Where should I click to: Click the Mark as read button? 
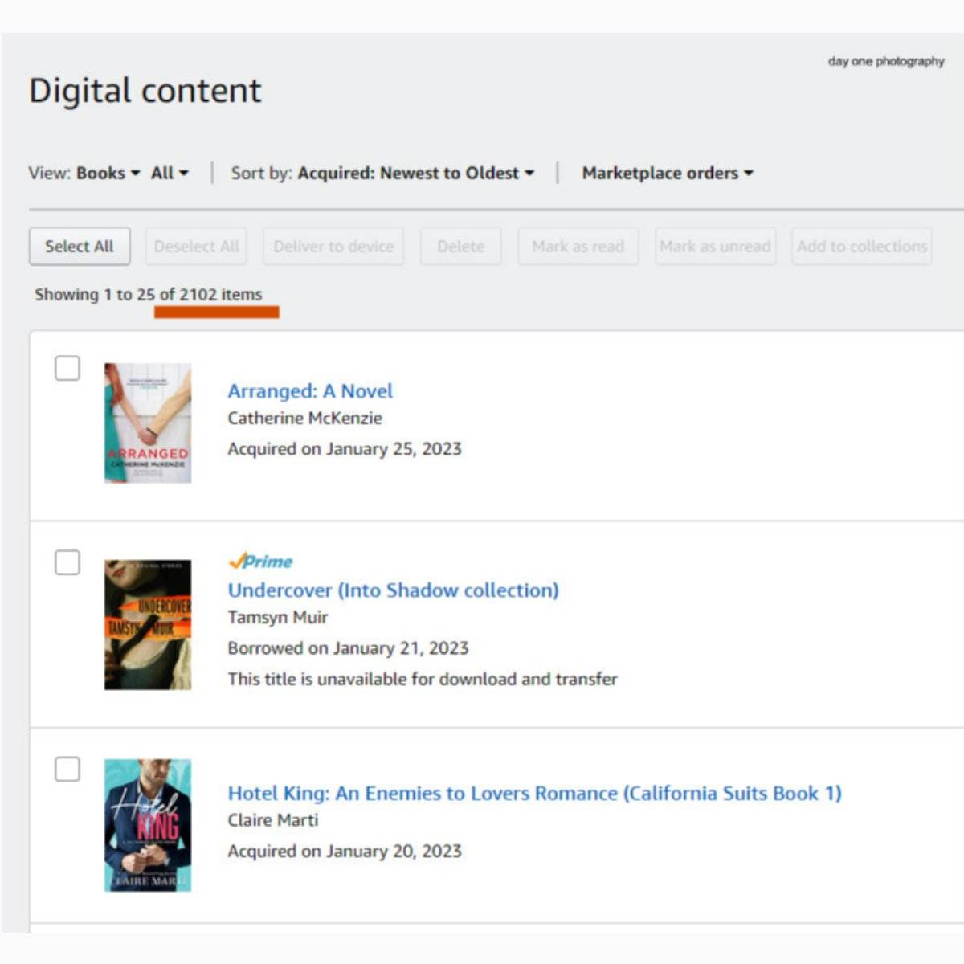tap(578, 247)
